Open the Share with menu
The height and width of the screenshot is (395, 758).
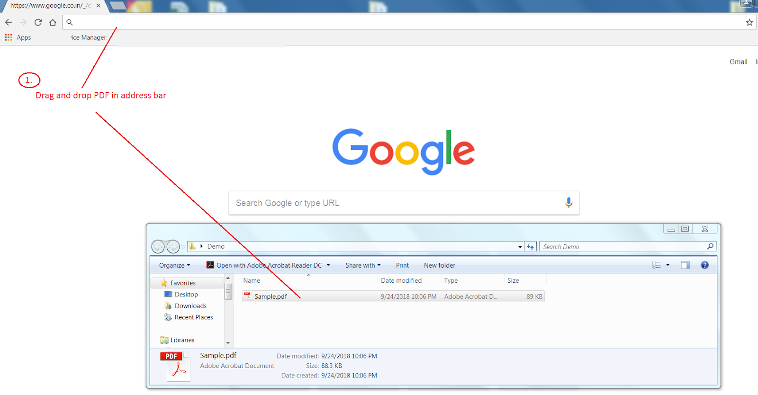(x=363, y=265)
